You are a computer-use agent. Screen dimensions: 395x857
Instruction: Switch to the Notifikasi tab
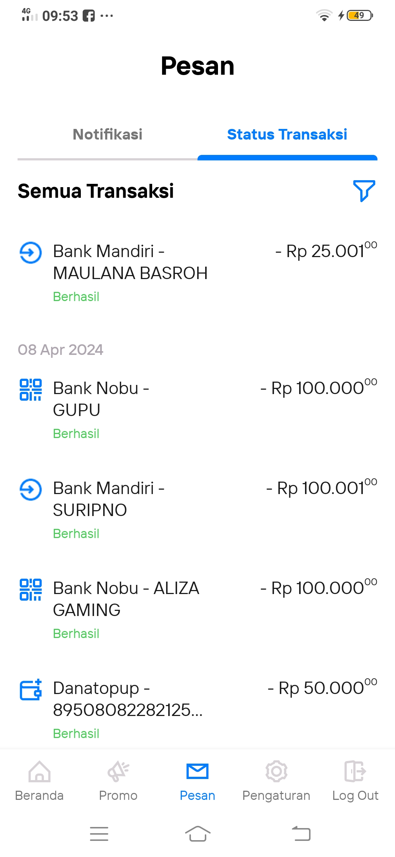[x=108, y=134]
